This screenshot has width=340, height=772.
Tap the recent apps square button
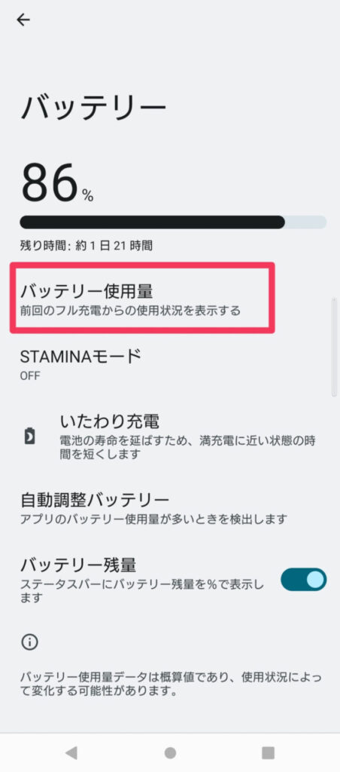coord(268,752)
